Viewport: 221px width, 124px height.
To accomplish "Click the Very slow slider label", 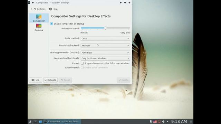I will [125, 33].
